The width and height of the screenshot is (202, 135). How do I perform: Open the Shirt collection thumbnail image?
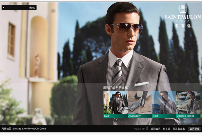click(164, 102)
